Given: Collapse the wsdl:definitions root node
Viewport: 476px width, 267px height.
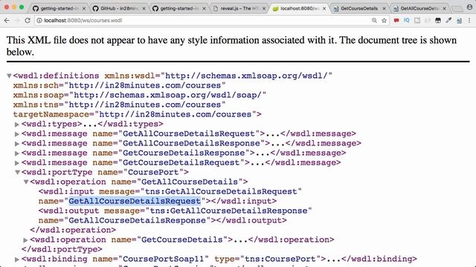Looking at the screenshot, I should 9,76.
